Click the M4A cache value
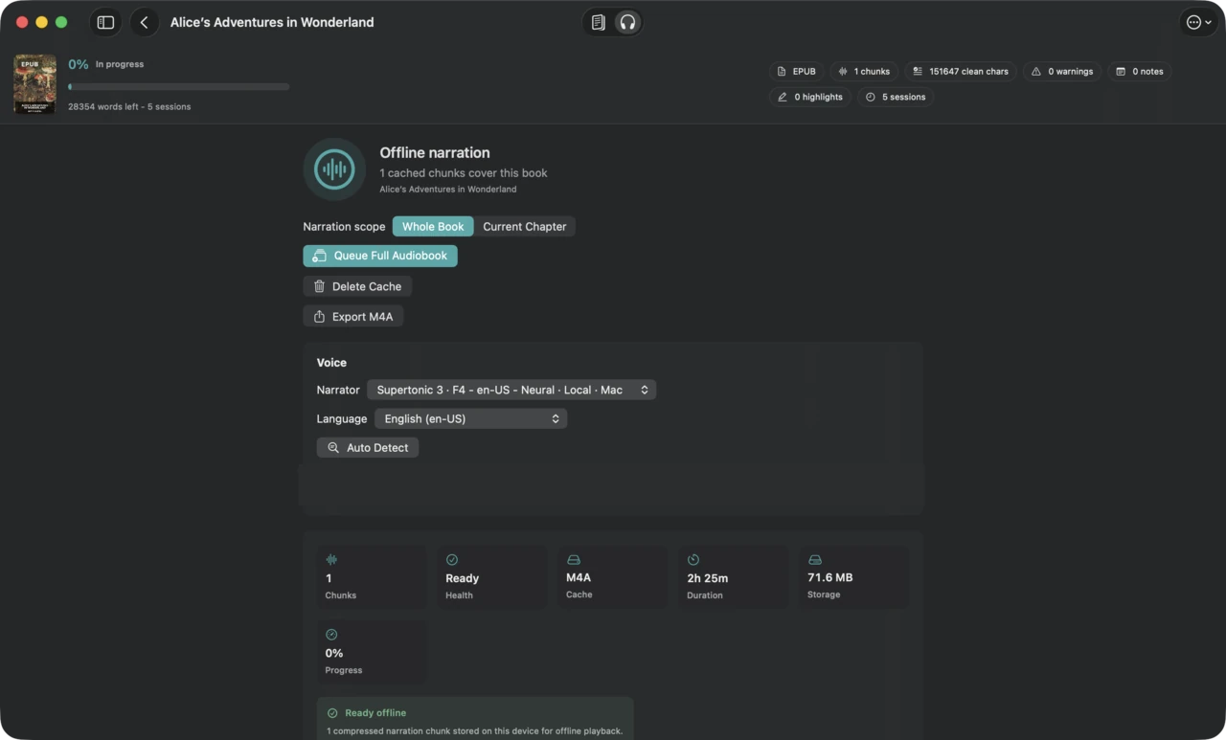The height and width of the screenshot is (740, 1226). pos(579,577)
